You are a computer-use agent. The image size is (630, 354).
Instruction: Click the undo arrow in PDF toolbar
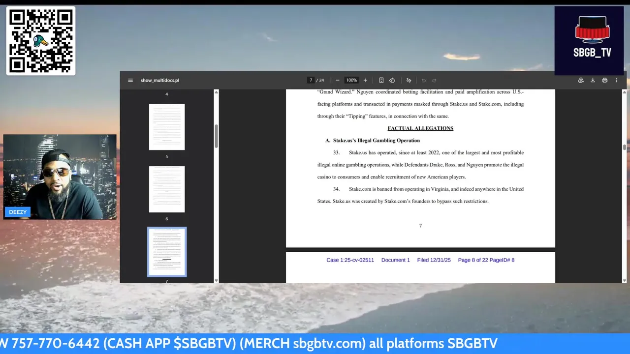click(423, 80)
